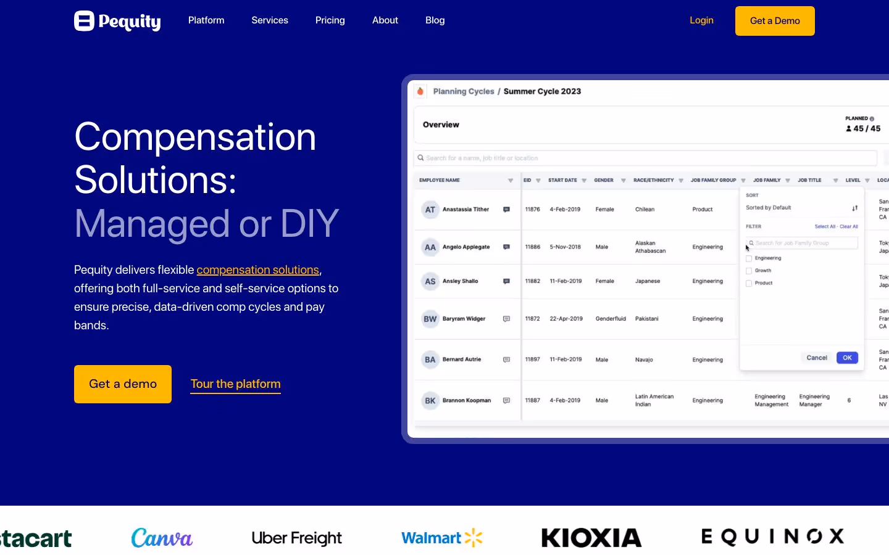Open the compensation solutions hyperlink

click(x=258, y=270)
